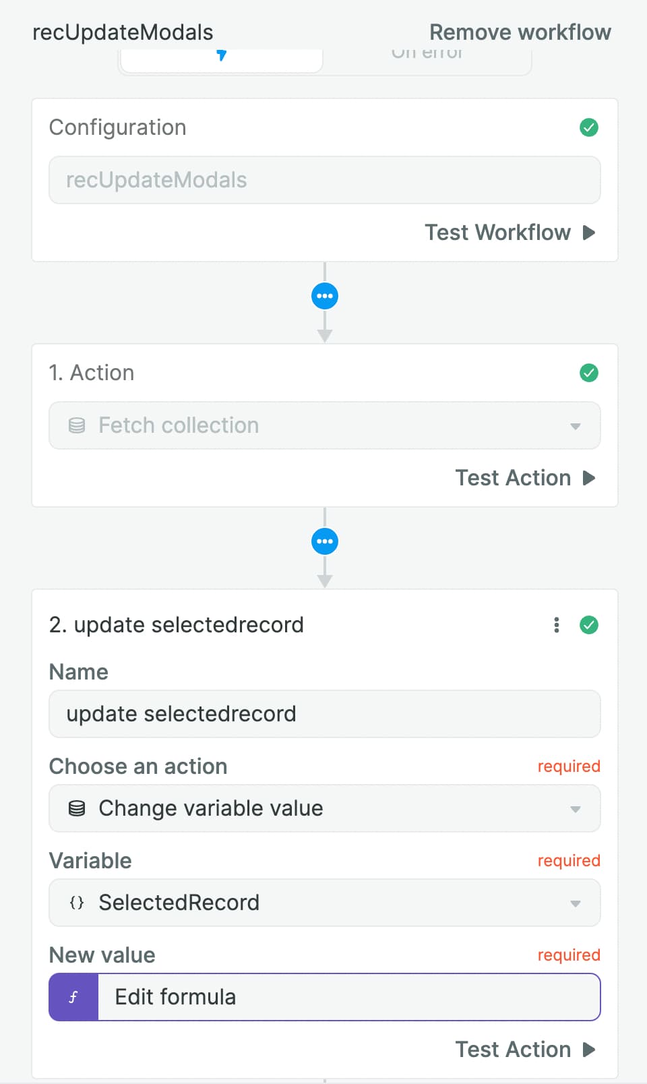Open the SelectedRecord variable dropdown
647x1084 pixels.
325,903
